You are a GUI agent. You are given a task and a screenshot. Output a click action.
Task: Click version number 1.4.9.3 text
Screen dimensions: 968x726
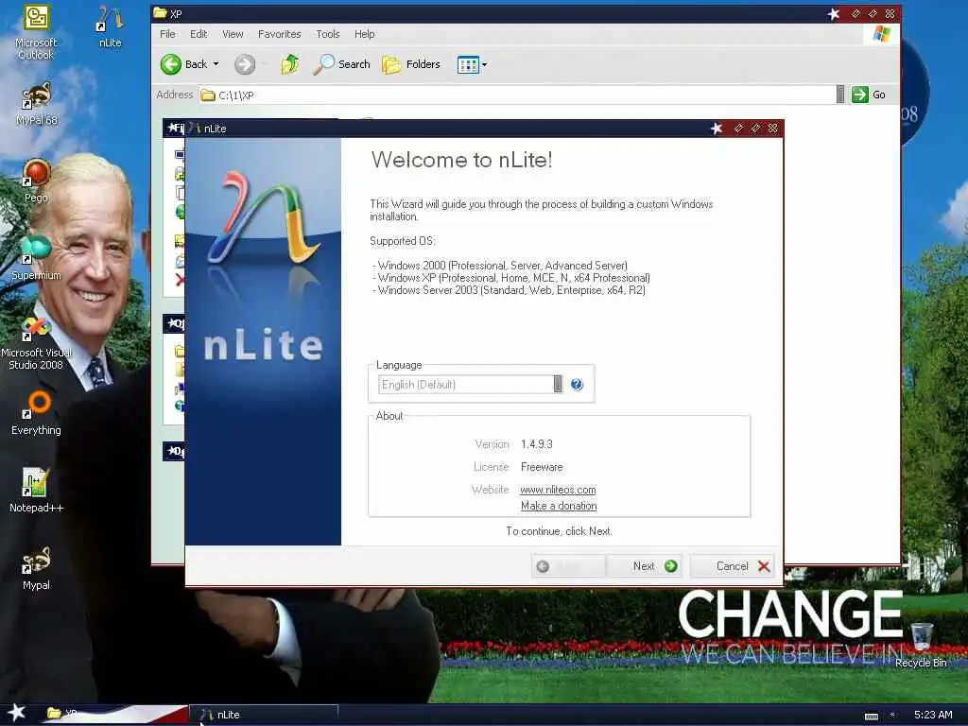point(537,444)
